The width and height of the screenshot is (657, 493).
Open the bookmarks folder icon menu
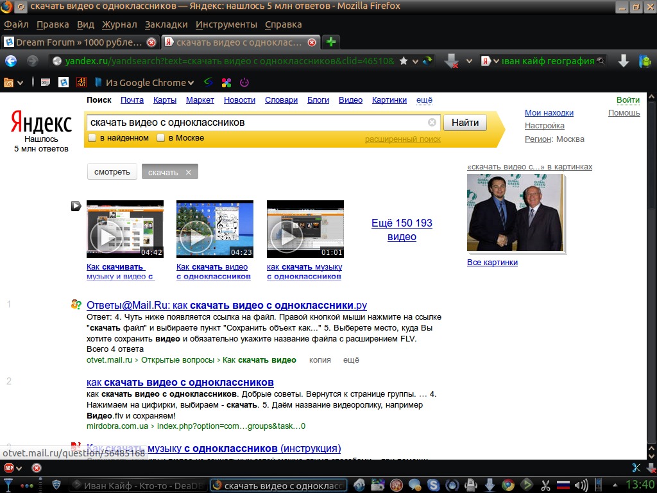pyautogui.click(x=8, y=83)
